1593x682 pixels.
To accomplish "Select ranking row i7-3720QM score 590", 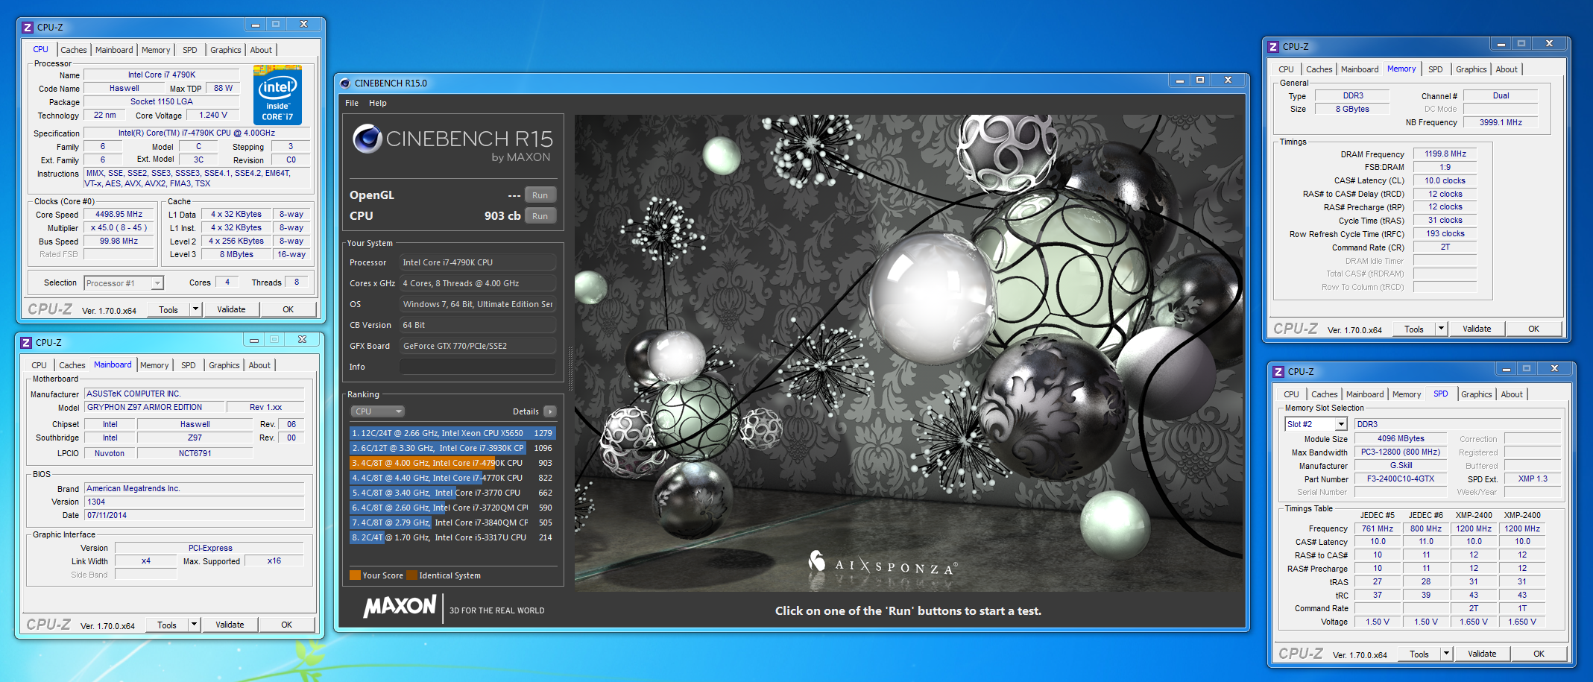I will pos(452,508).
